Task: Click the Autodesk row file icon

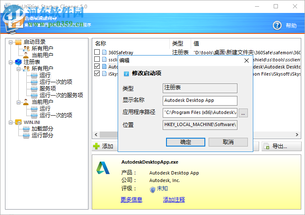Action: [x=104, y=66]
